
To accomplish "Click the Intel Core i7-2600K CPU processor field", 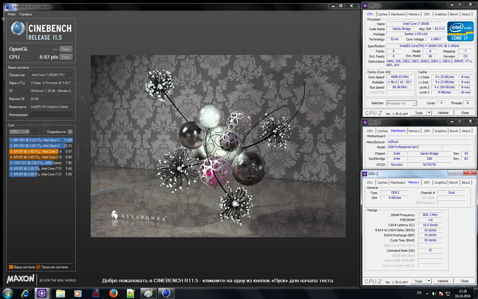I will pos(51,75).
